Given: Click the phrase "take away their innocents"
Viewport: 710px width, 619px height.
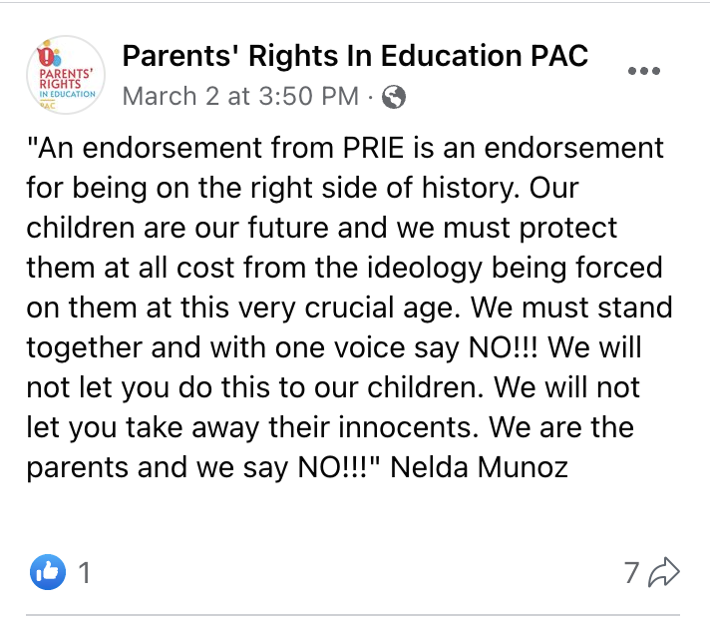Looking at the screenshot, I should (x=302, y=427).
